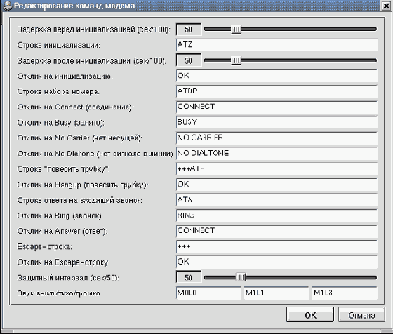Focus the BUSY response field

click(x=277, y=122)
